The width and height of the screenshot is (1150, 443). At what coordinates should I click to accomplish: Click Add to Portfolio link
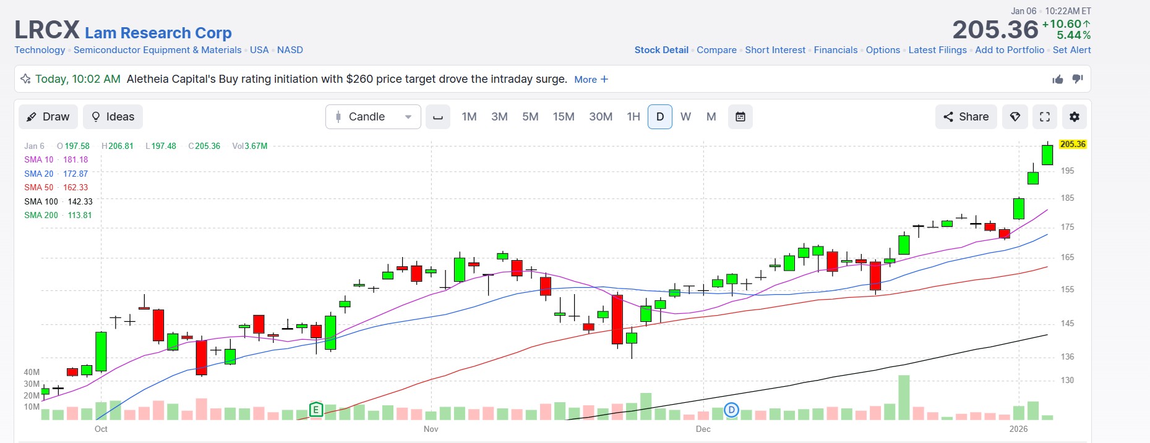[1010, 50]
